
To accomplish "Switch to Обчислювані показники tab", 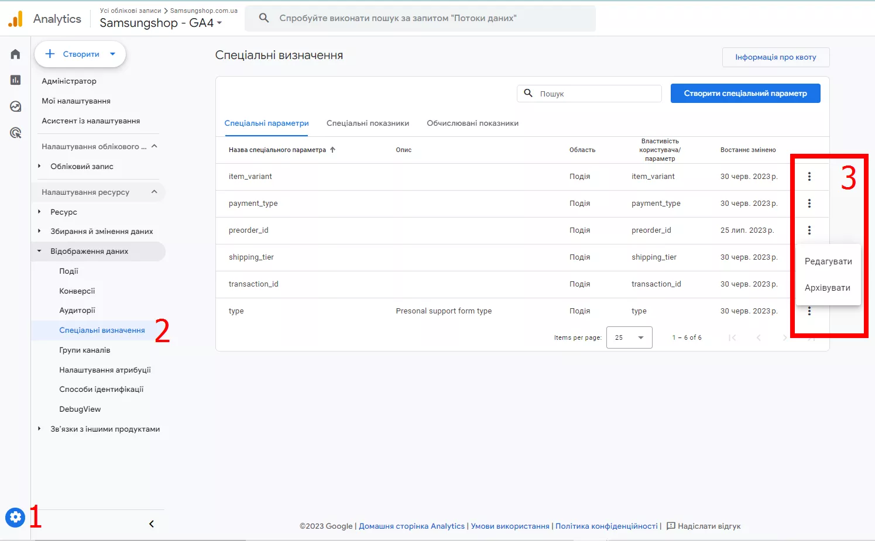I will [472, 123].
